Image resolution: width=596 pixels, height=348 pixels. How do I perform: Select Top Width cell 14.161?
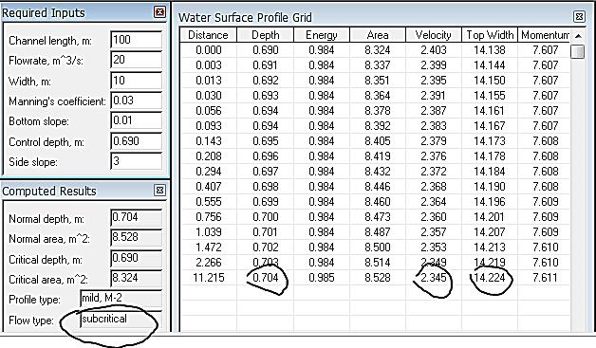(490, 111)
